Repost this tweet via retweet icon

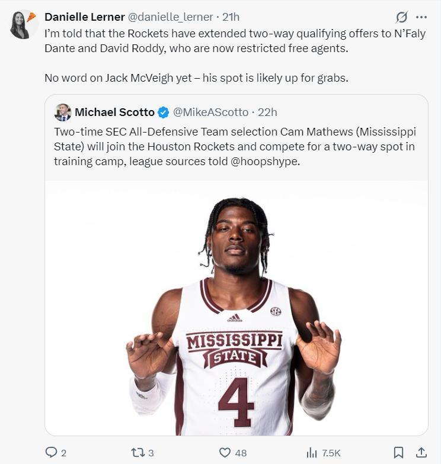(137, 453)
